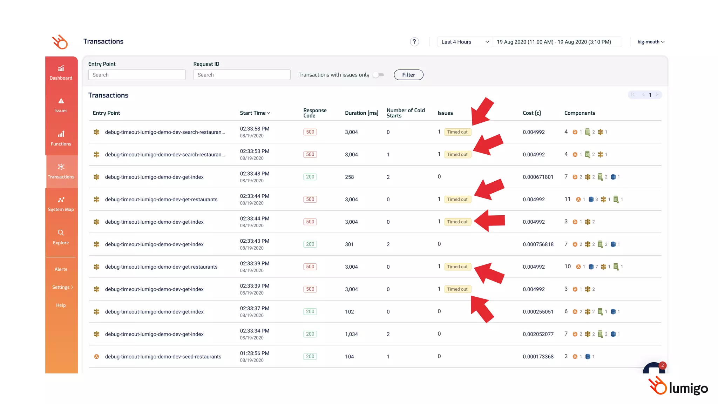Click the help question mark icon
Image resolution: width=718 pixels, height=404 pixels.
tap(414, 42)
